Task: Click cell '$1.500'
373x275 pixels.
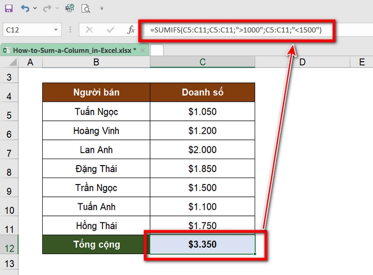Action: click(202, 187)
